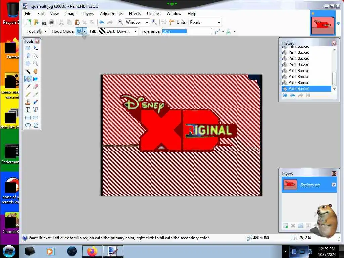344x258 pixels.
Task: Open the Utilities menu
Action: 154,13
